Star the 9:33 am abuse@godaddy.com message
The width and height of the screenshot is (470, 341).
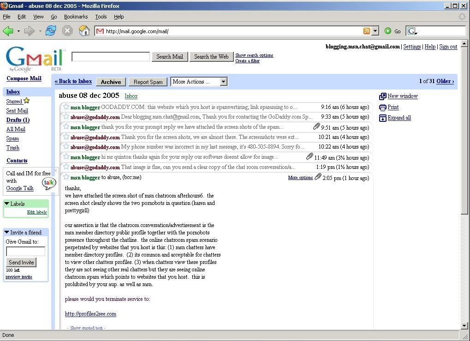(66, 116)
